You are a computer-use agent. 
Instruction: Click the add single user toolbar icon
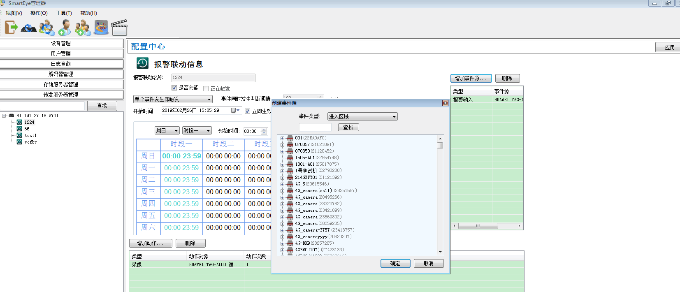65,28
